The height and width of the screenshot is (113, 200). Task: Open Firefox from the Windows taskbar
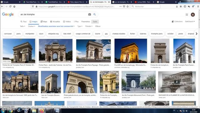[x=42, y=111]
